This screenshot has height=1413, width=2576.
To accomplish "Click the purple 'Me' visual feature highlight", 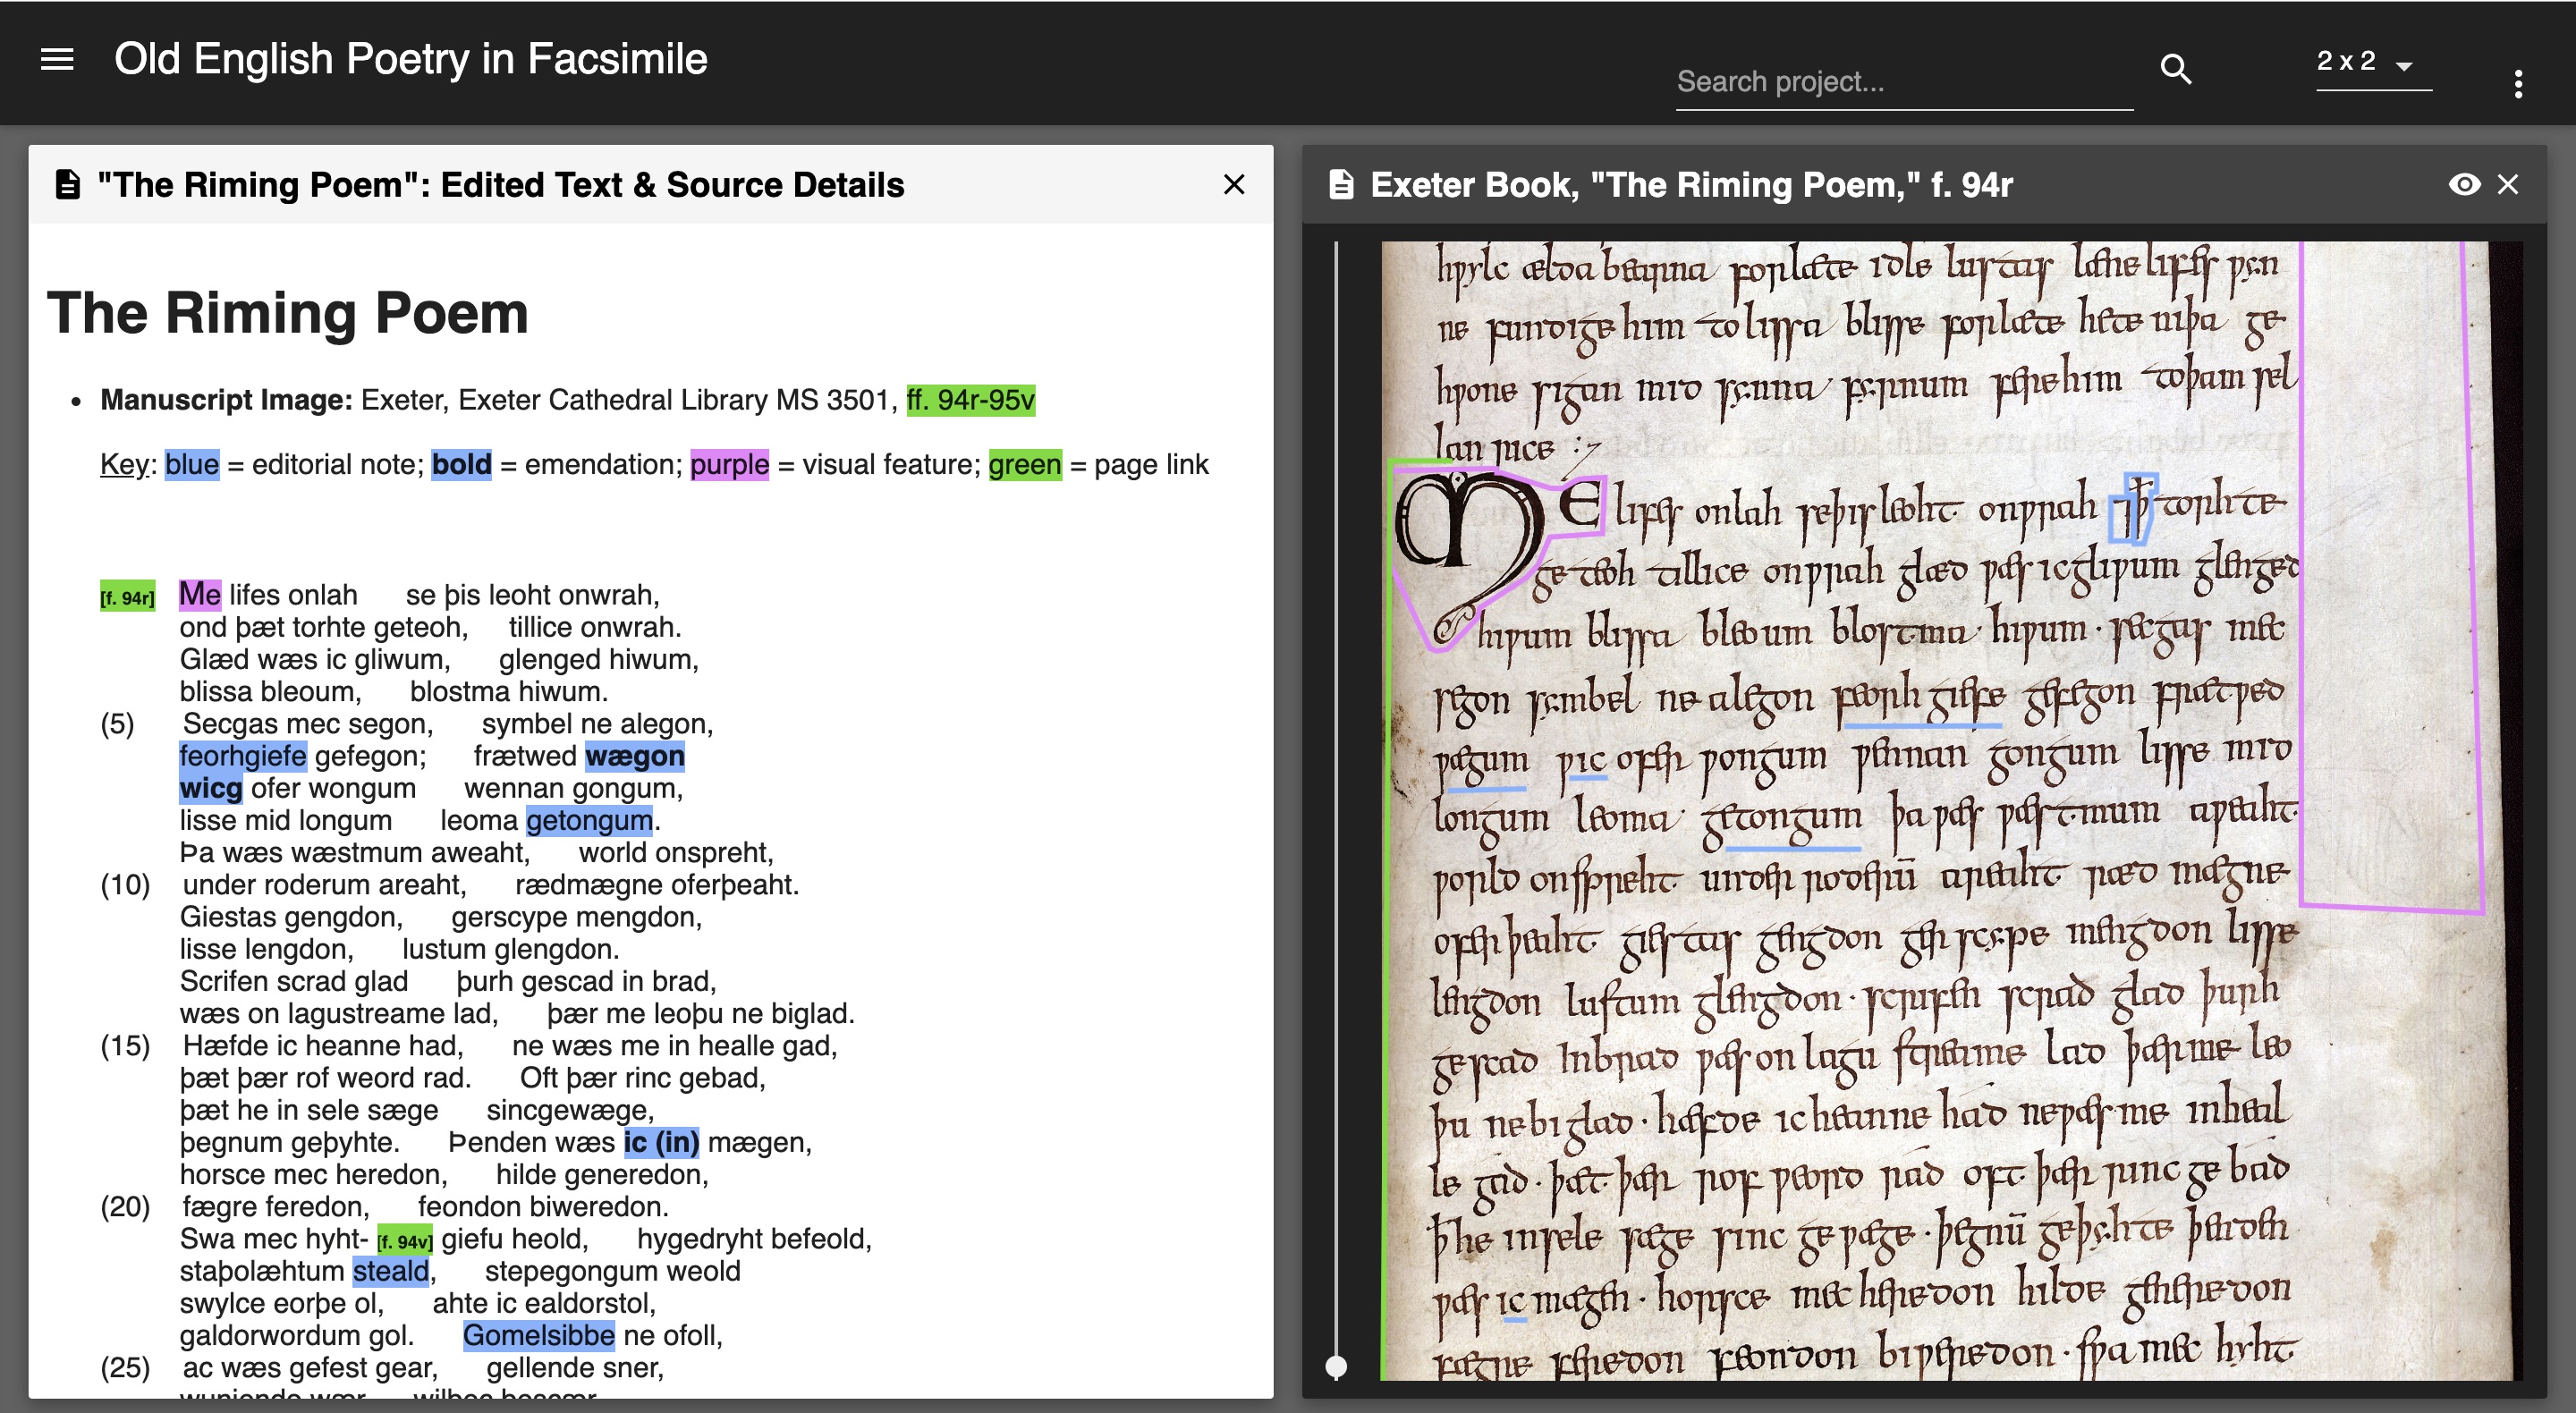I will pyautogui.click(x=199, y=594).
